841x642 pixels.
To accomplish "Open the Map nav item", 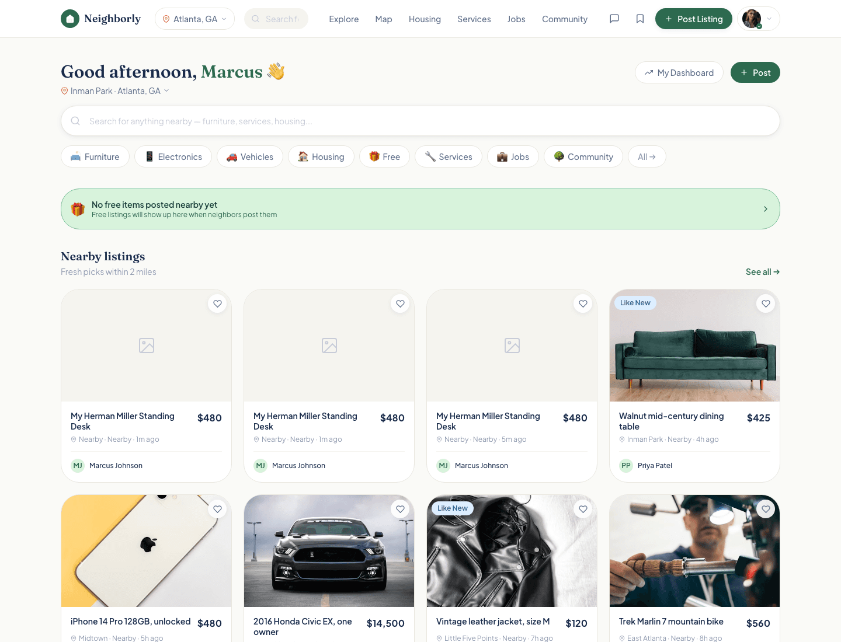I will point(384,19).
